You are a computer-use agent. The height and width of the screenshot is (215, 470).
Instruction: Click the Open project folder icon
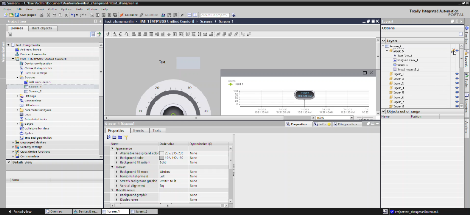(11, 15)
